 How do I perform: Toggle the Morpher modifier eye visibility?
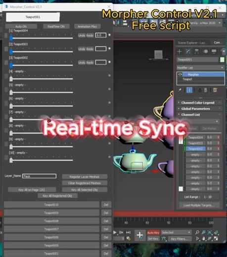tap(180, 74)
